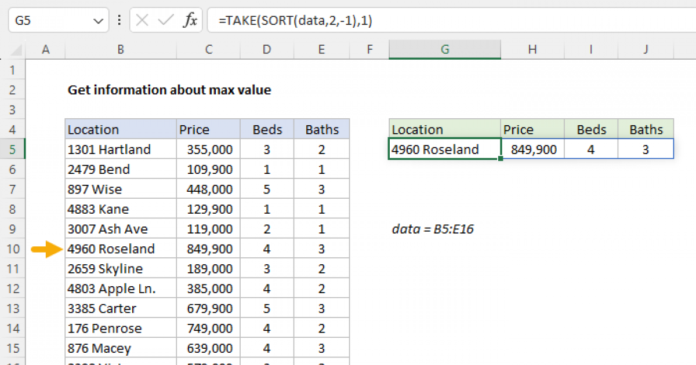
Task: Click cell '1301 Hartland'
Action: pyautogui.click(x=121, y=149)
